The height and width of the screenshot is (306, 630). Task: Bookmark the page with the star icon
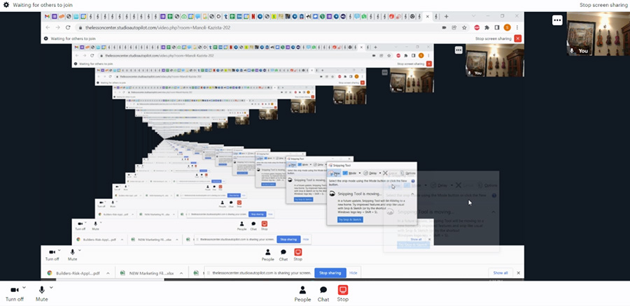pos(466,27)
